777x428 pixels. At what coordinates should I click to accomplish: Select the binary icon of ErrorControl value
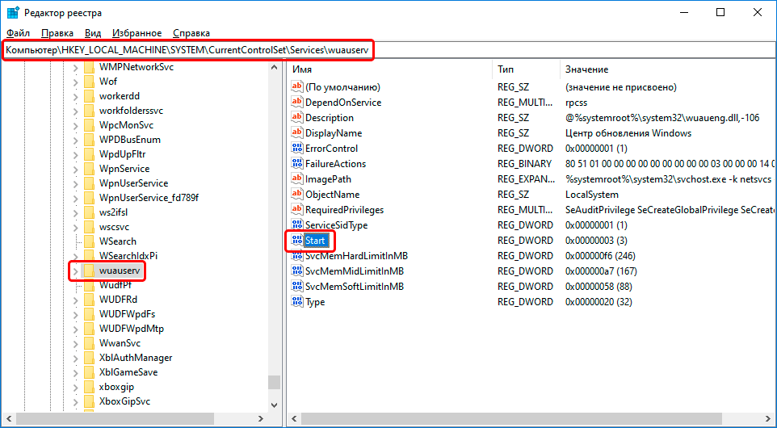pyautogui.click(x=296, y=148)
